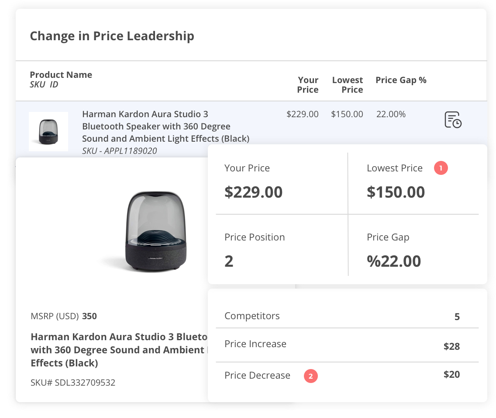Click red badge 1 beside Lowest Price
Image resolution: width=496 pixels, height=418 pixels.
click(x=441, y=168)
